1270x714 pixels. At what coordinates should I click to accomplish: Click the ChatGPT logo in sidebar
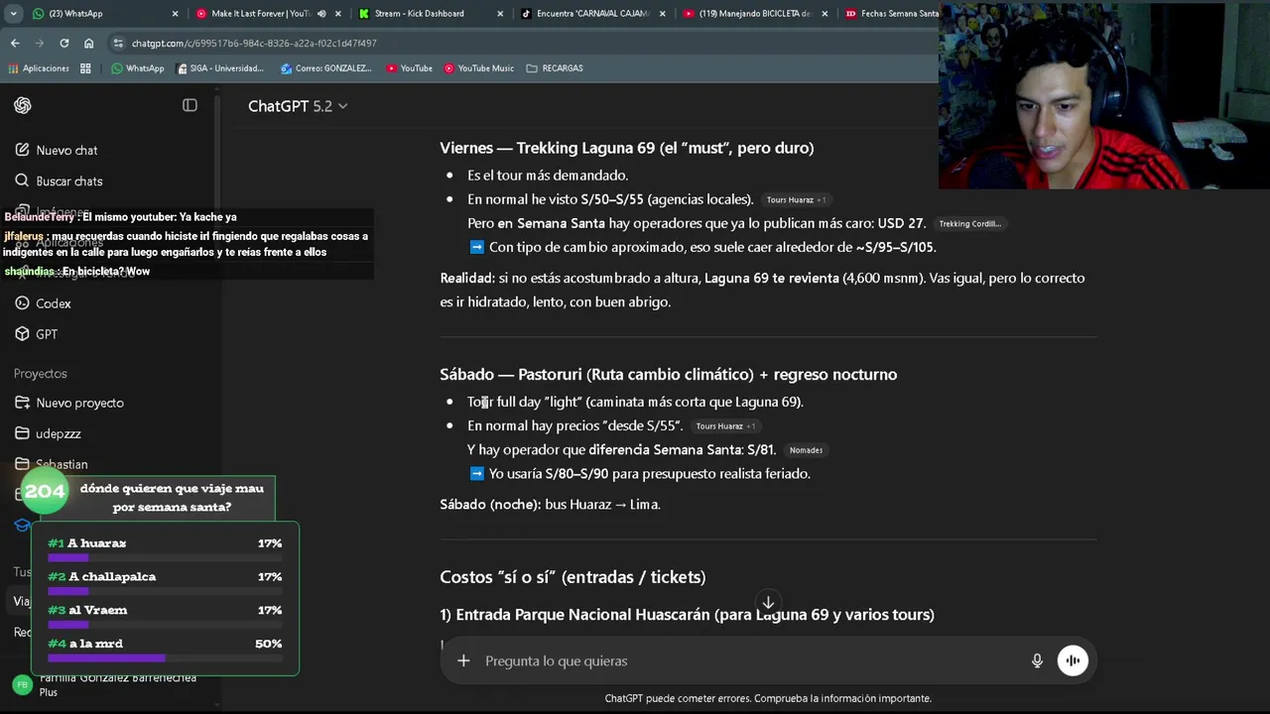pyautogui.click(x=23, y=106)
